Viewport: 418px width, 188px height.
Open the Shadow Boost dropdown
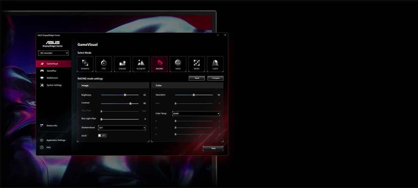122,128
